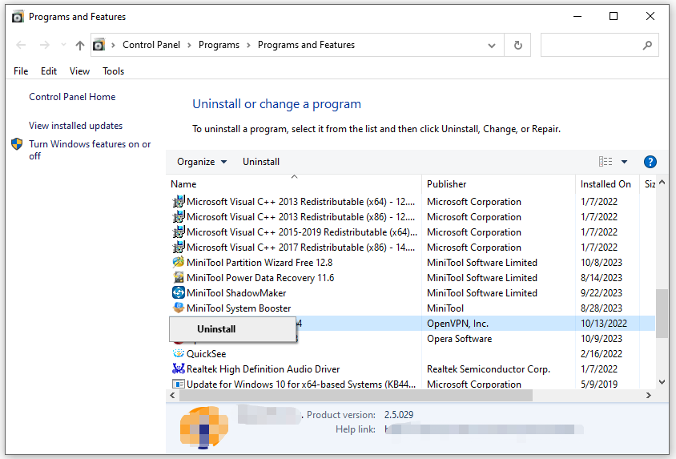
Task: Select Visual C++ 2013 Redistributable (x64) icon
Action: (x=179, y=201)
